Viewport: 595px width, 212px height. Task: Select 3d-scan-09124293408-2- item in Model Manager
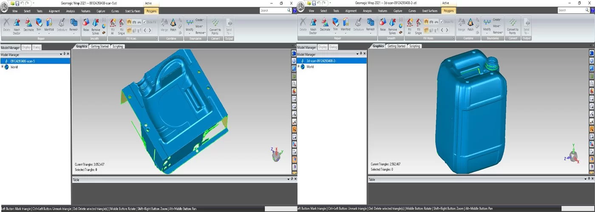tap(321, 61)
